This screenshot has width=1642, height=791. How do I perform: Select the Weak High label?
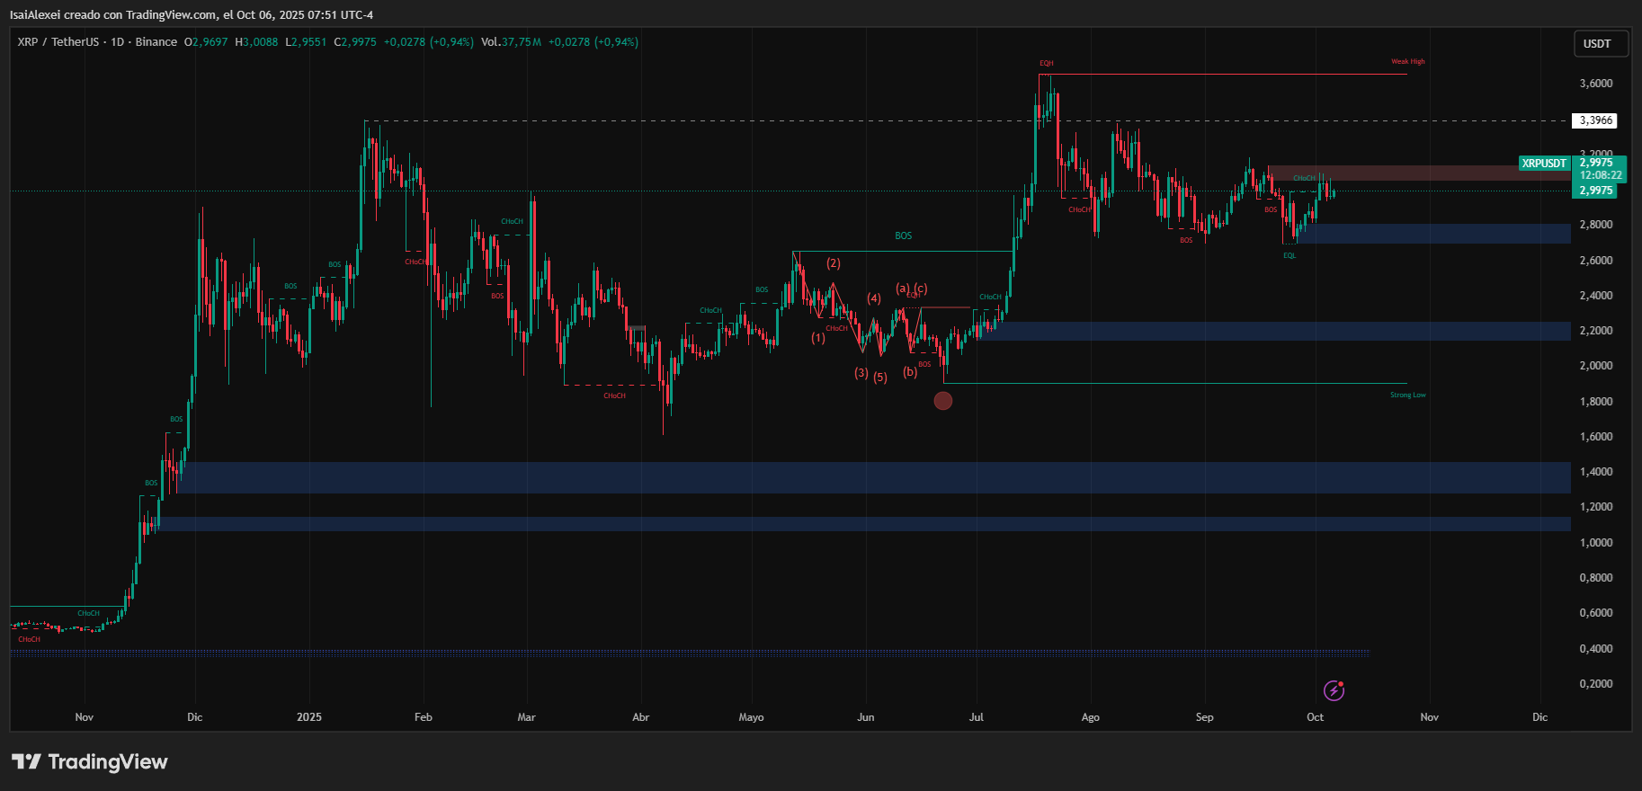[1407, 62]
